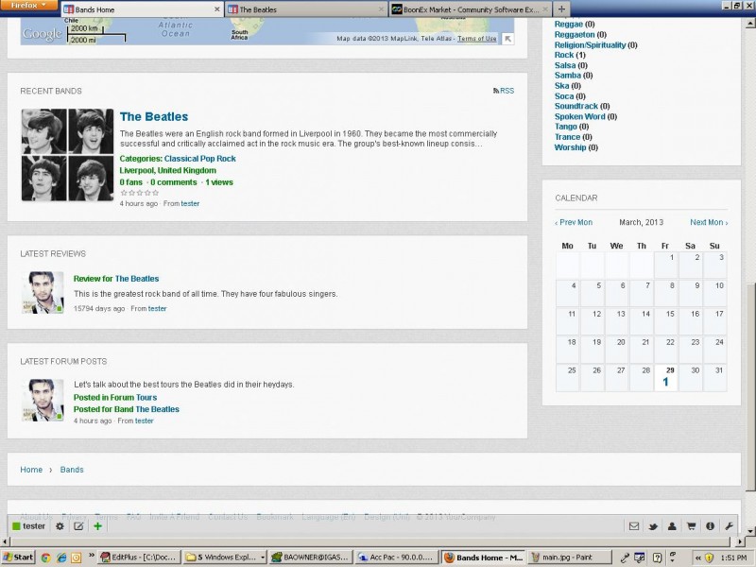Open the Start menu
This screenshot has height=567, width=756.
(x=18, y=558)
